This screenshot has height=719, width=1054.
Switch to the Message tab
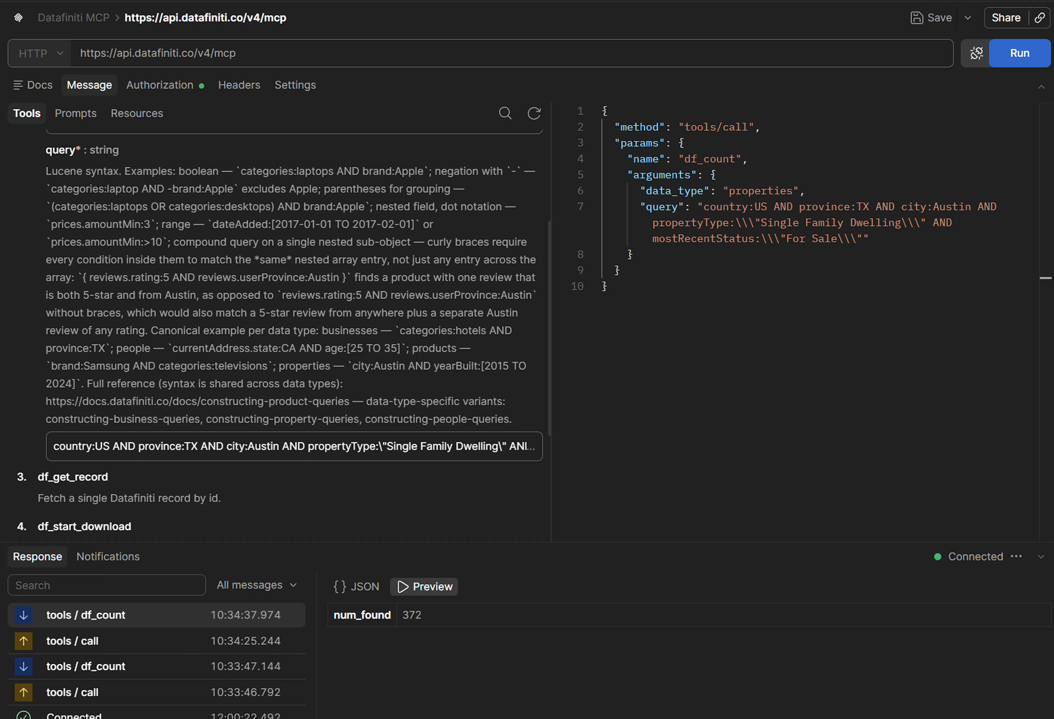89,85
